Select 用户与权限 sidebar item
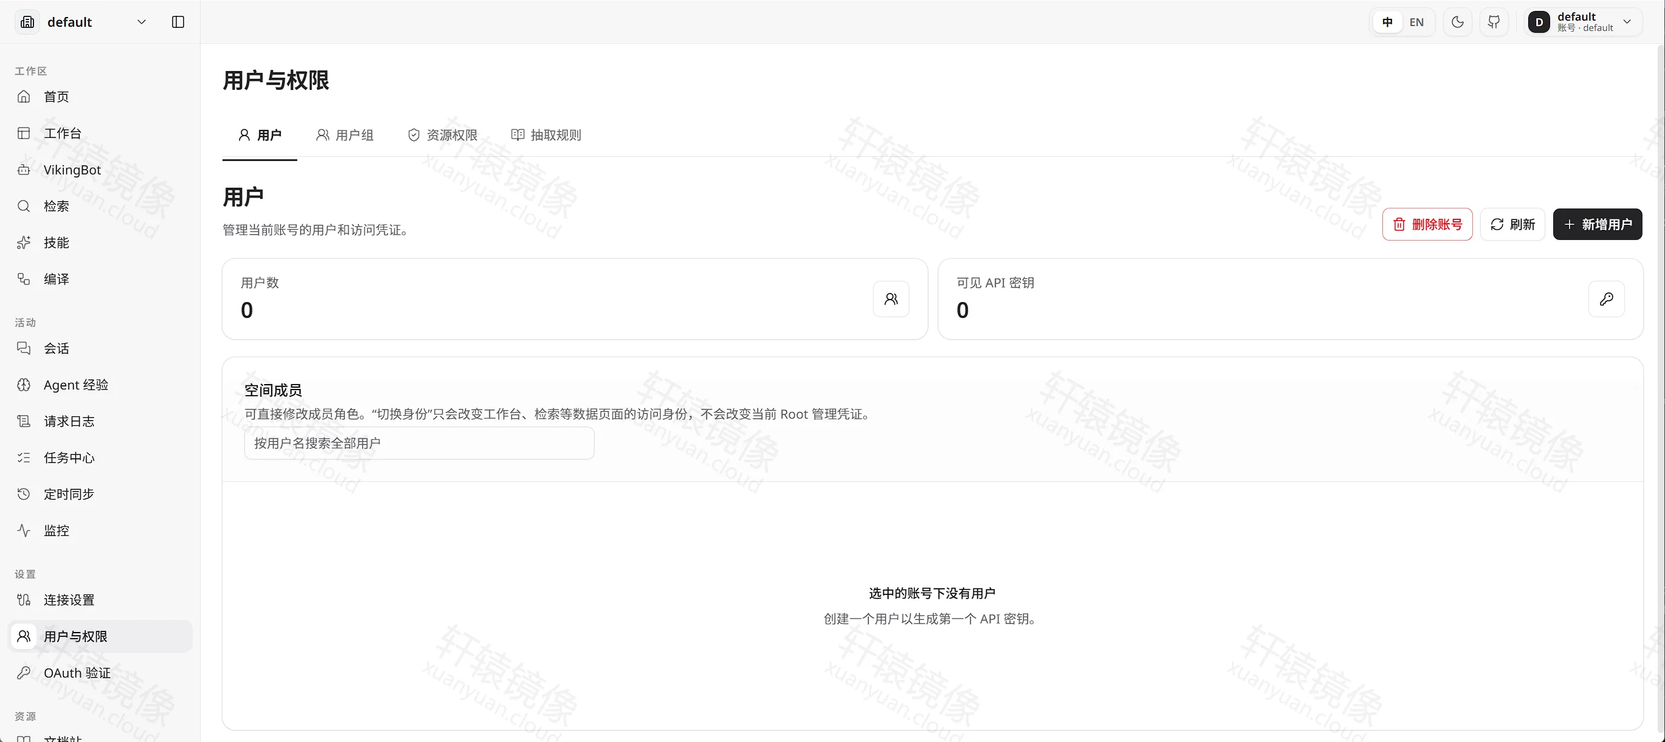The height and width of the screenshot is (742, 1665). pos(100,637)
